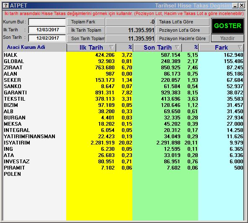Click the percent header after Son Tarih

pyautogui.click(x=196, y=47)
